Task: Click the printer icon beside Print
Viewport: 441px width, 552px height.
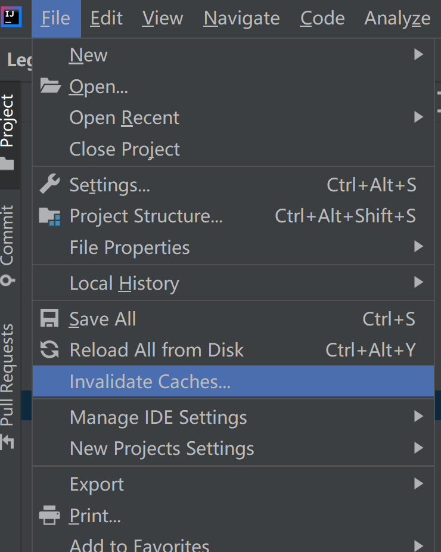Action: tap(50, 515)
